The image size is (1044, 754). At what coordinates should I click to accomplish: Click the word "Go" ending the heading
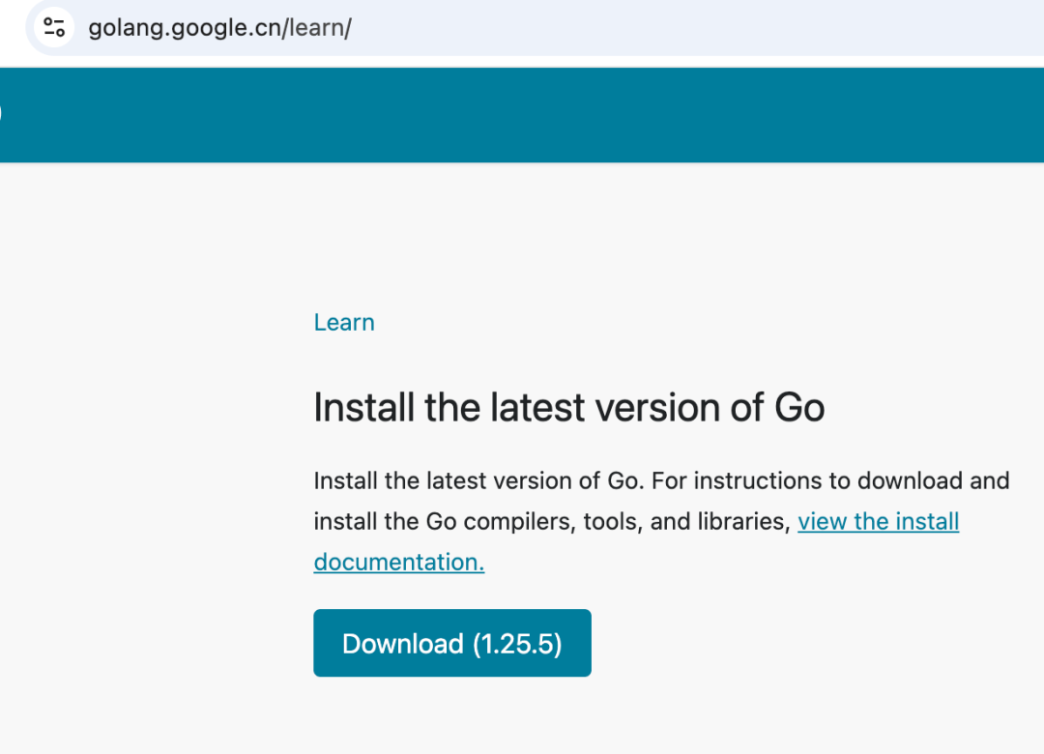(799, 408)
